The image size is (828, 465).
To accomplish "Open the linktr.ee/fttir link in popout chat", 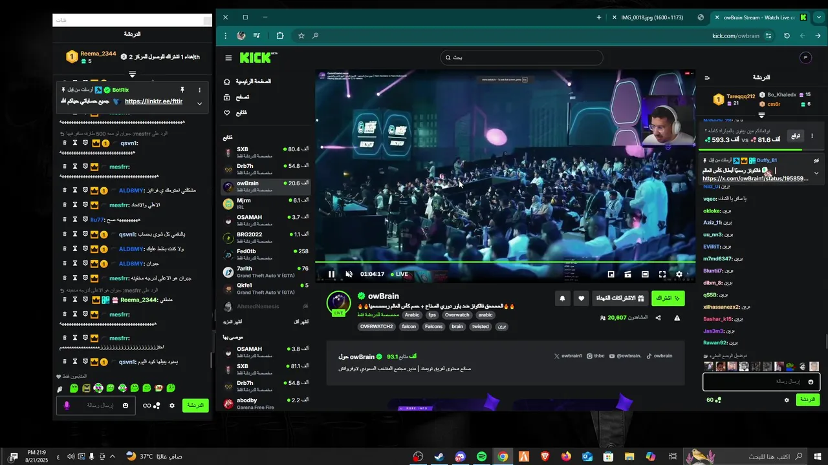I will click(153, 101).
